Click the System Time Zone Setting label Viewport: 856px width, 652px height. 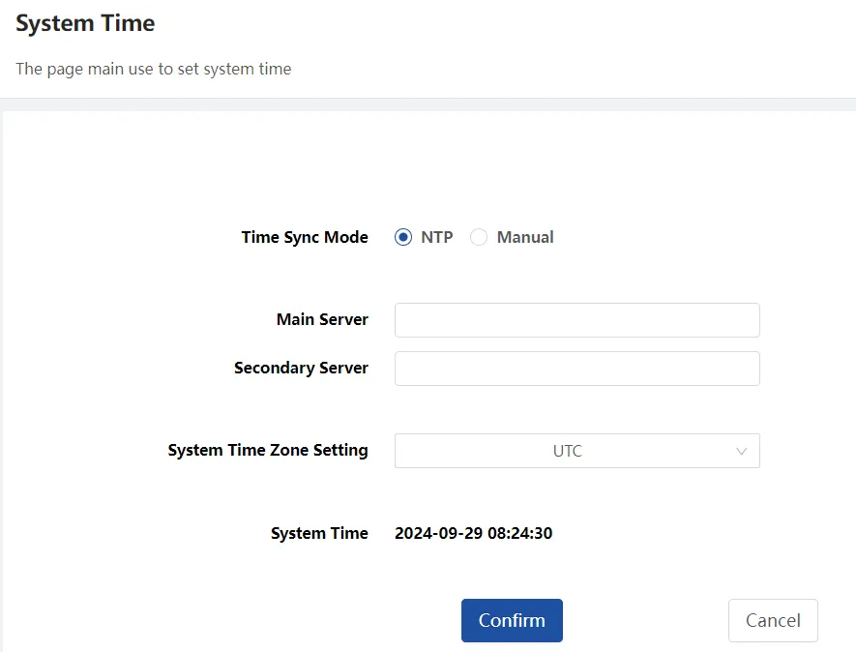pos(268,450)
